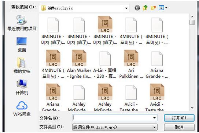Select Ari Pulkkinen LRC file

[131, 64]
